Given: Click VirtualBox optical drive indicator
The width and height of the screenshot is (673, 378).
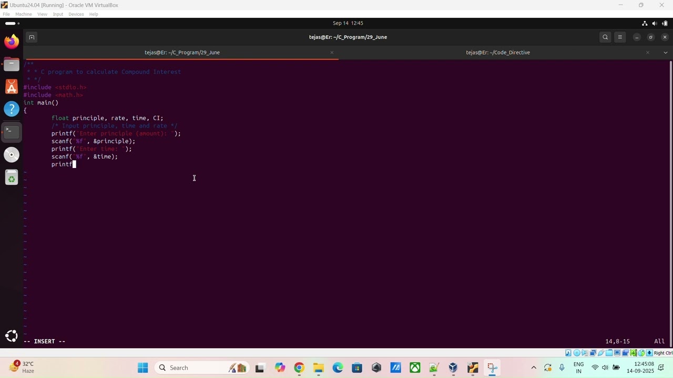Looking at the screenshot, I should [x=577, y=353].
